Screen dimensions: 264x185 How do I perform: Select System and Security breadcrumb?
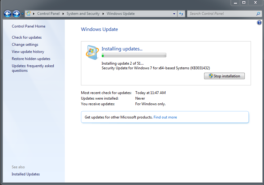pyautogui.click(x=83, y=14)
